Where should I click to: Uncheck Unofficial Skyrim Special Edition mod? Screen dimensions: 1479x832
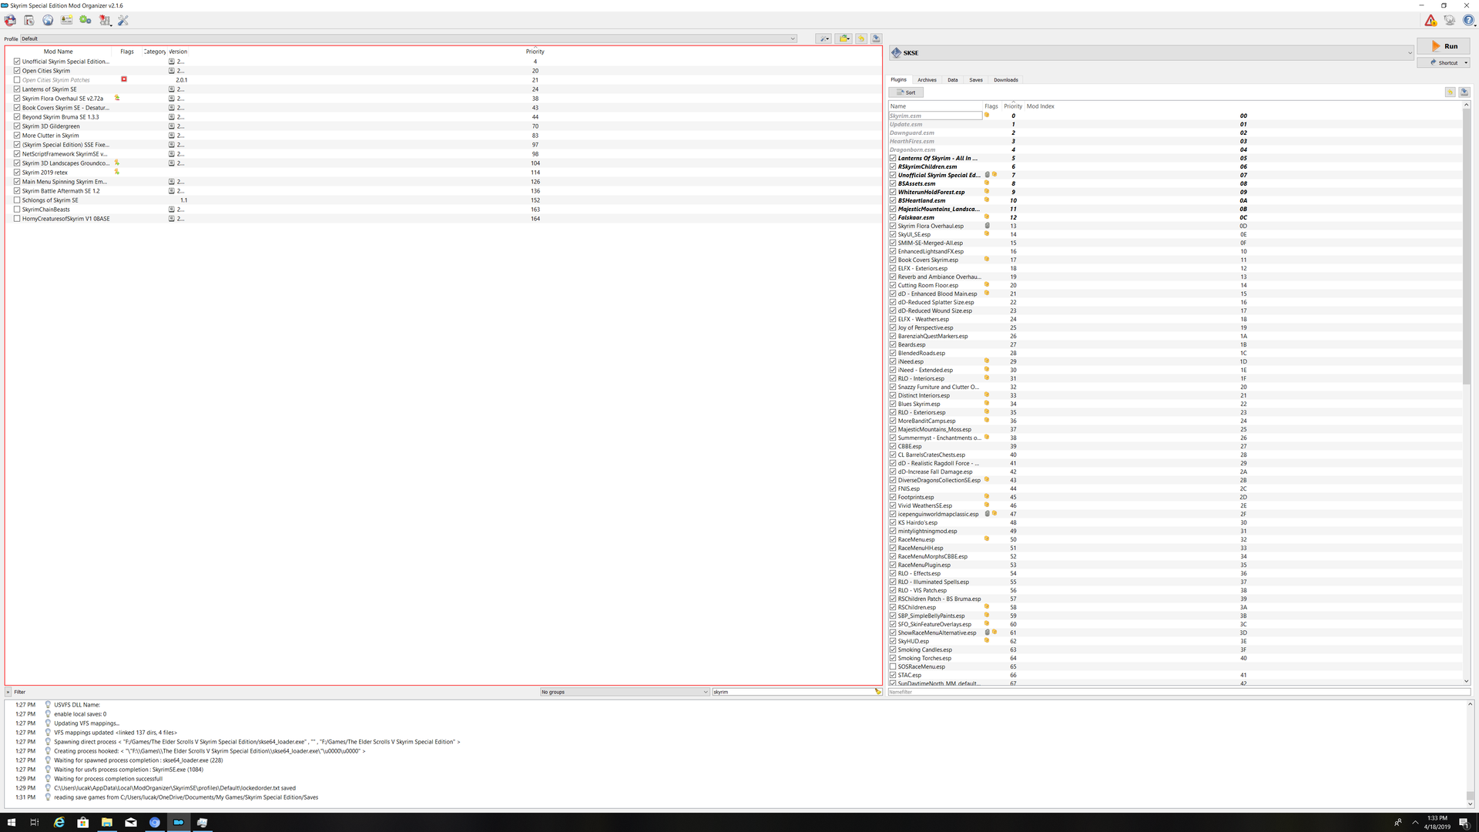(x=17, y=61)
